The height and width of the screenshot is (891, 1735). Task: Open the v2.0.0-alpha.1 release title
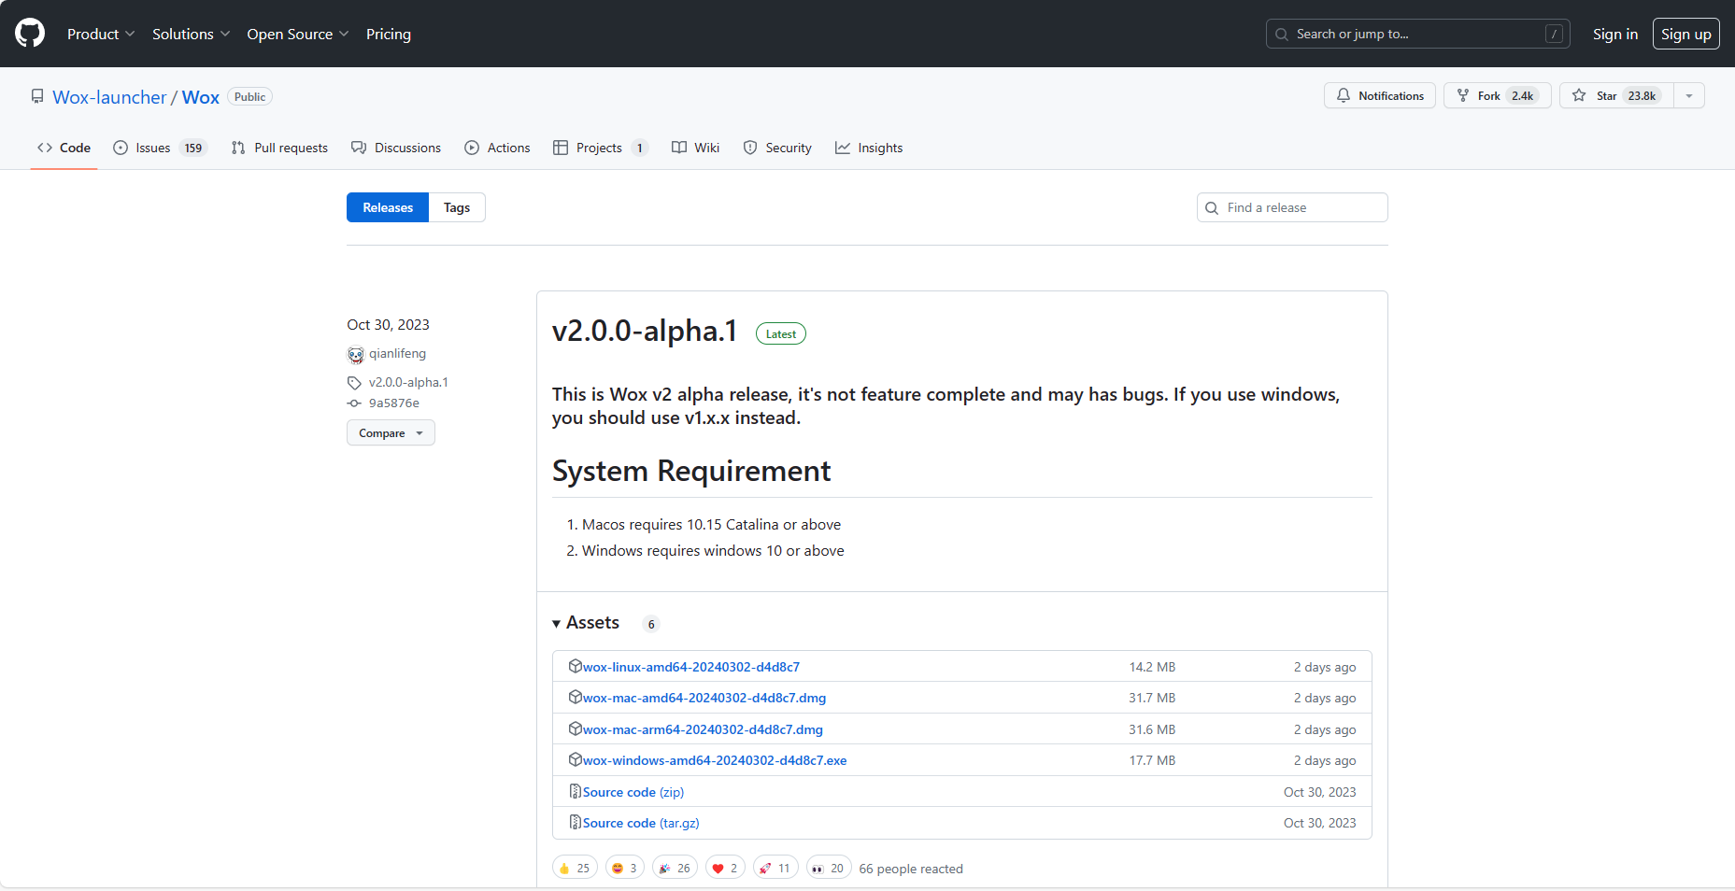[645, 332]
